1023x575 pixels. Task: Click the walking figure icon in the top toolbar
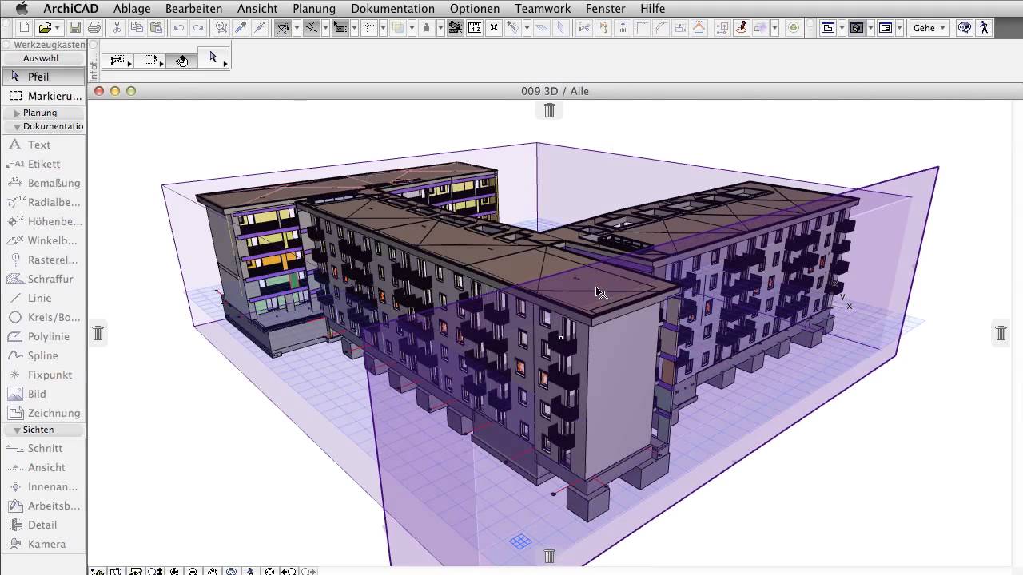coord(984,27)
